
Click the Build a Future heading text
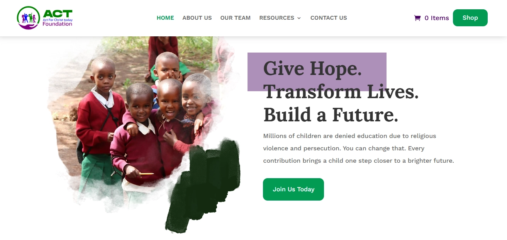pyautogui.click(x=331, y=115)
